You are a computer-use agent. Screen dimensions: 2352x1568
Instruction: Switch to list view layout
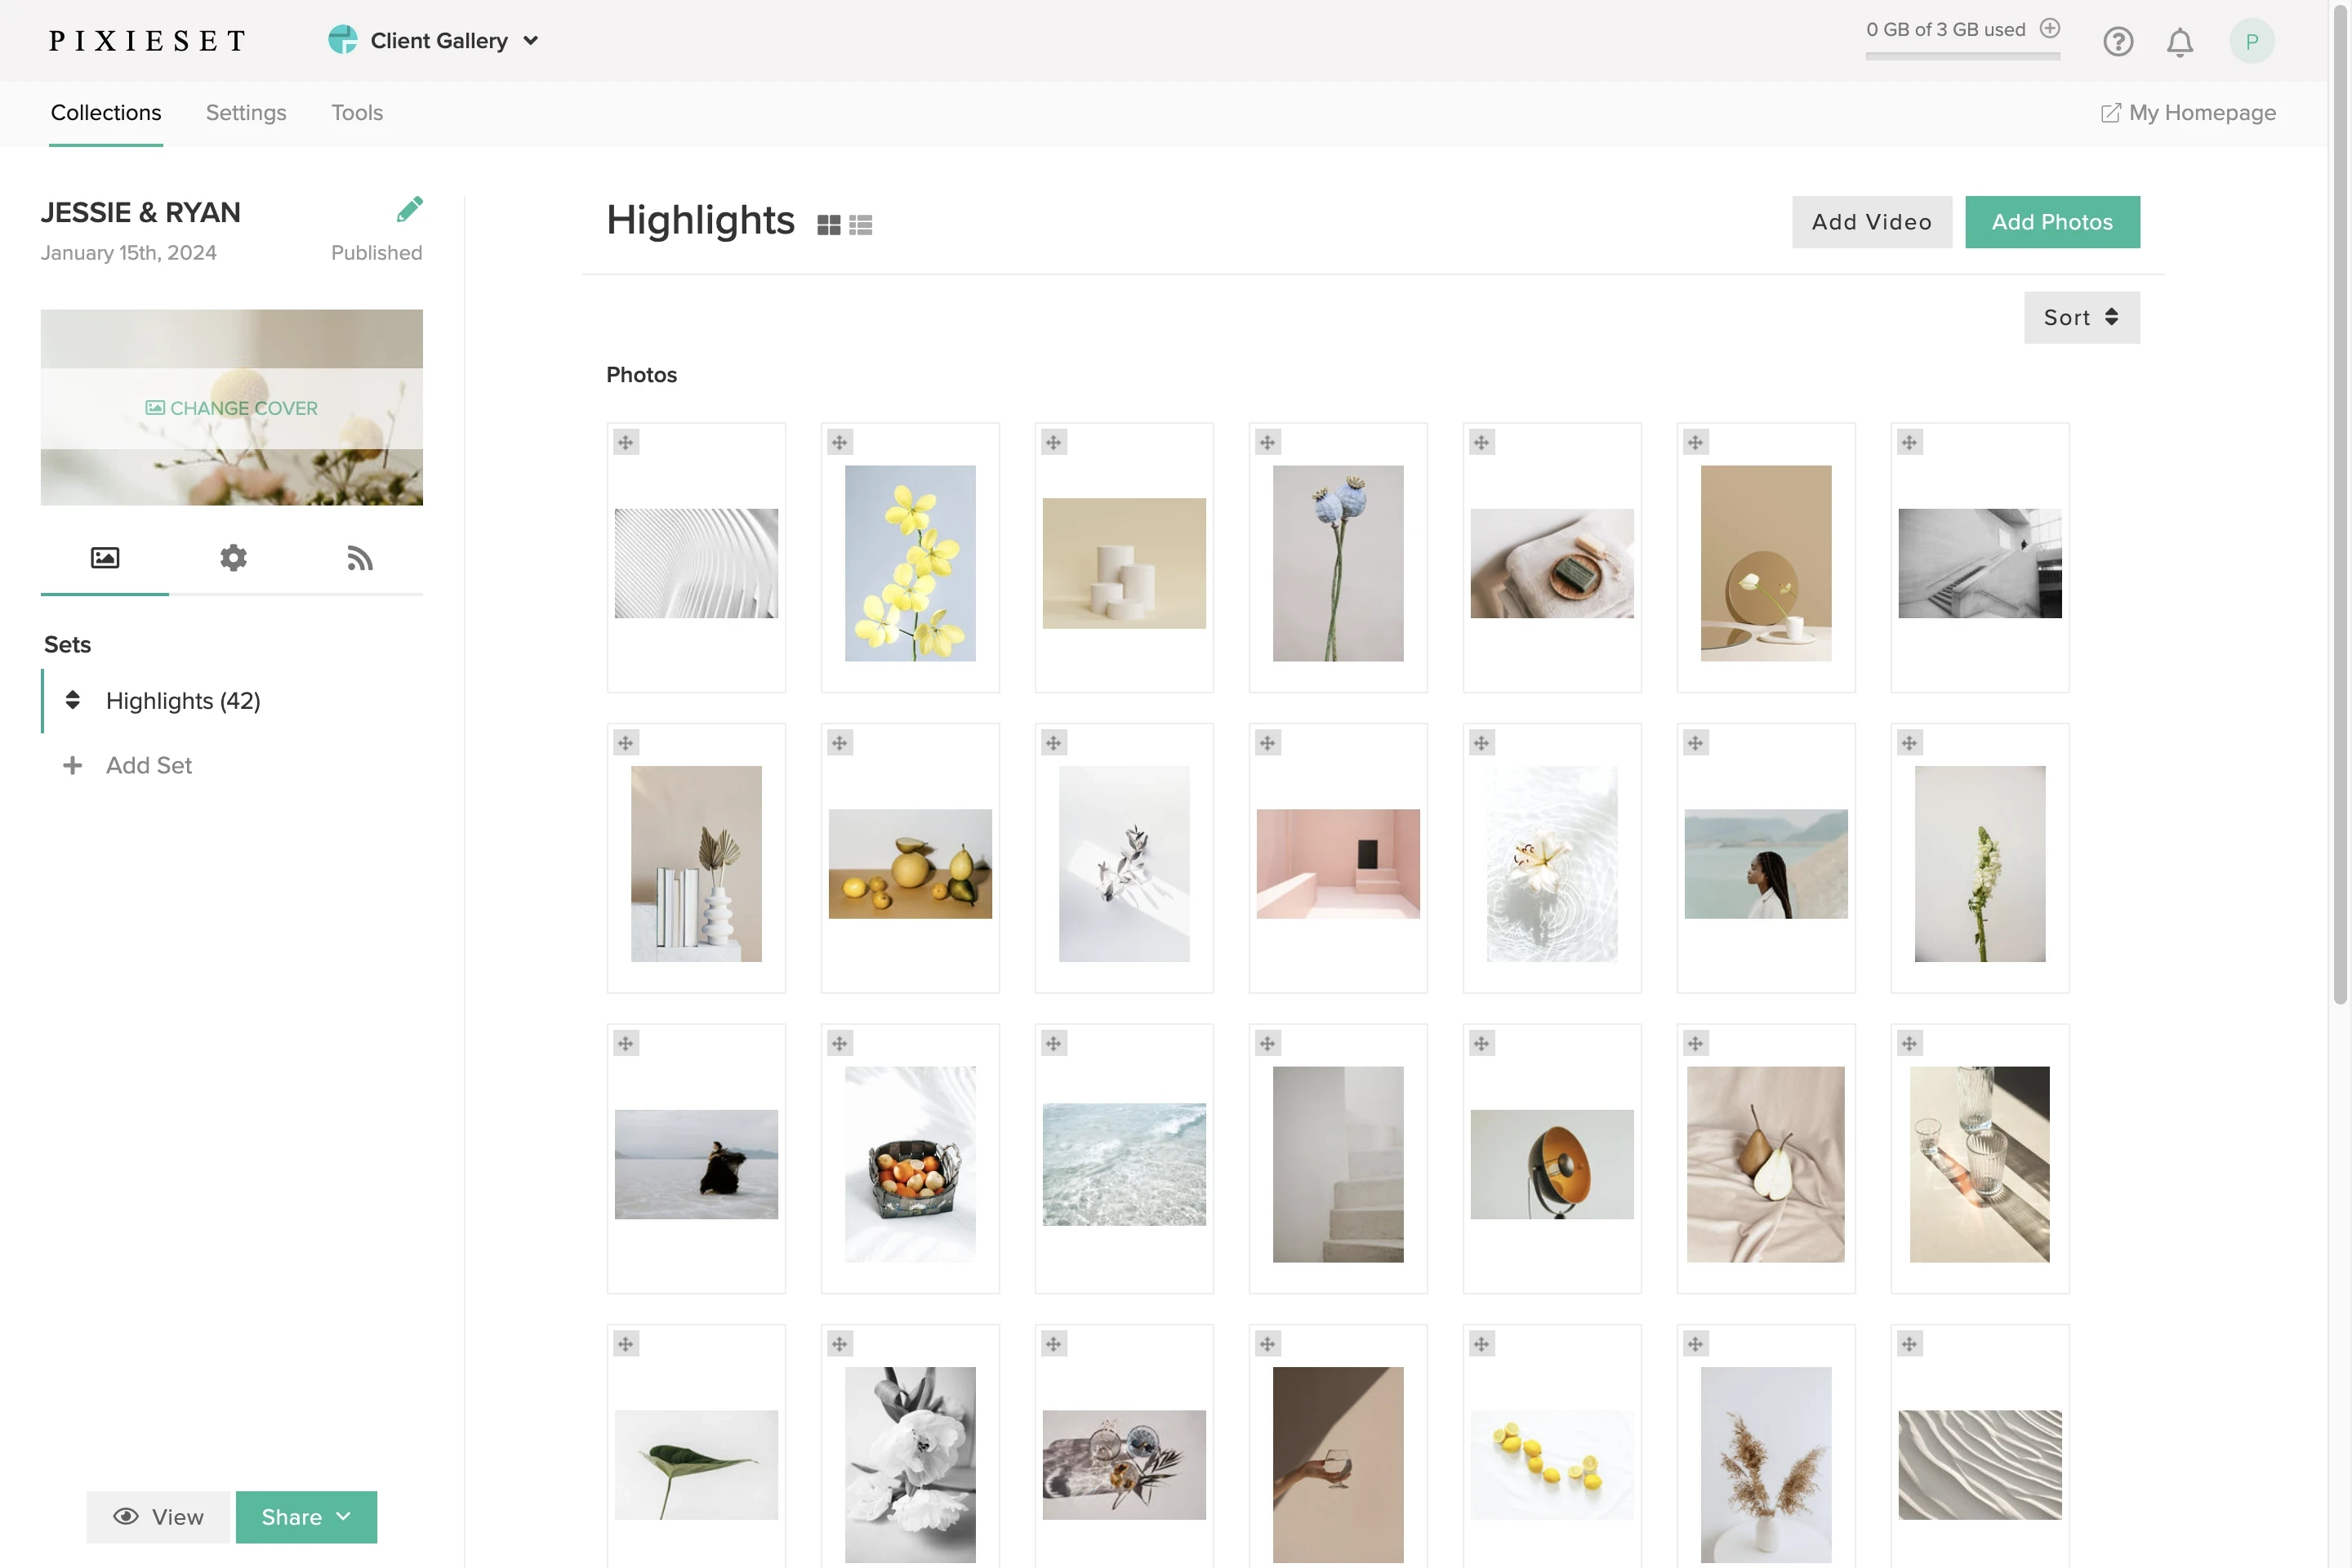[x=861, y=224]
